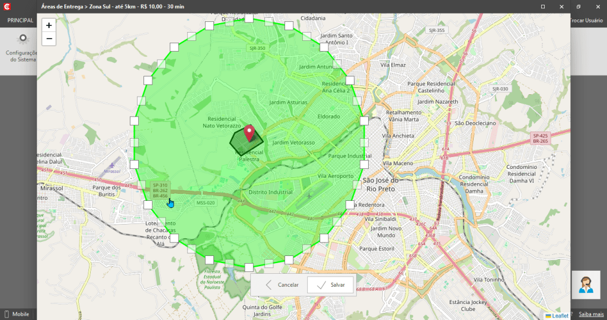This screenshot has height=320, width=607.
Task: Click the red location pin marker
Action: [x=249, y=133]
